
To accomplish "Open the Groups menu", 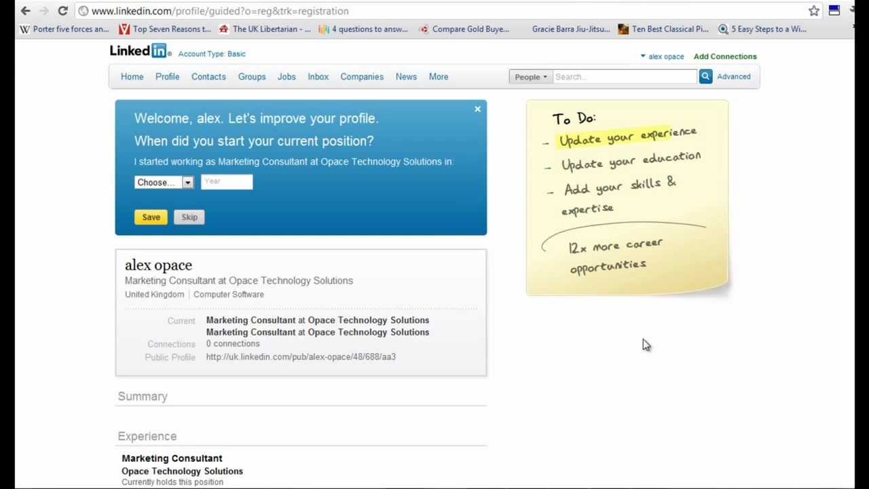I will point(252,77).
